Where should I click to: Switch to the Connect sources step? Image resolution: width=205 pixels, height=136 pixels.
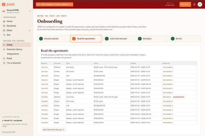click(x=53, y=39)
